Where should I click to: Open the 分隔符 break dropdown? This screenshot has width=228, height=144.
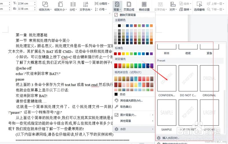pyautogui.click(x=102, y=3)
